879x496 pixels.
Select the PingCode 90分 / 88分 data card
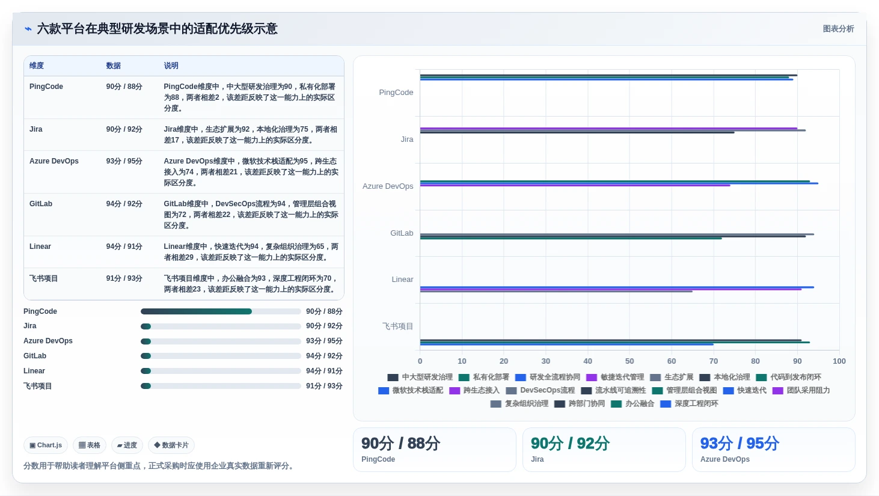point(435,450)
